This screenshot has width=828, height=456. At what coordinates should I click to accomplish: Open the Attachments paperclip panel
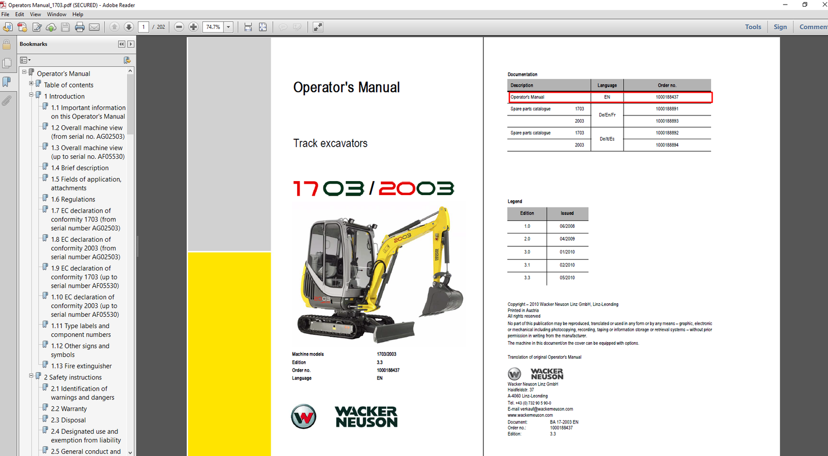pyautogui.click(x=7, y=100)
